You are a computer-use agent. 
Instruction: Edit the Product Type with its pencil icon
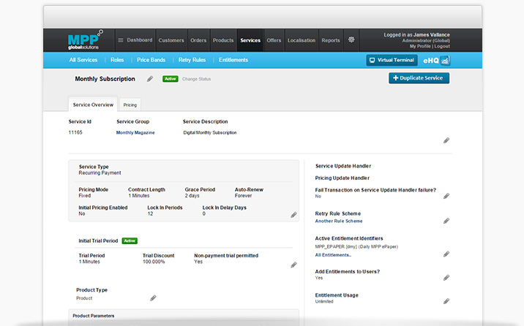pyautogui.click(x=153, y=298)
